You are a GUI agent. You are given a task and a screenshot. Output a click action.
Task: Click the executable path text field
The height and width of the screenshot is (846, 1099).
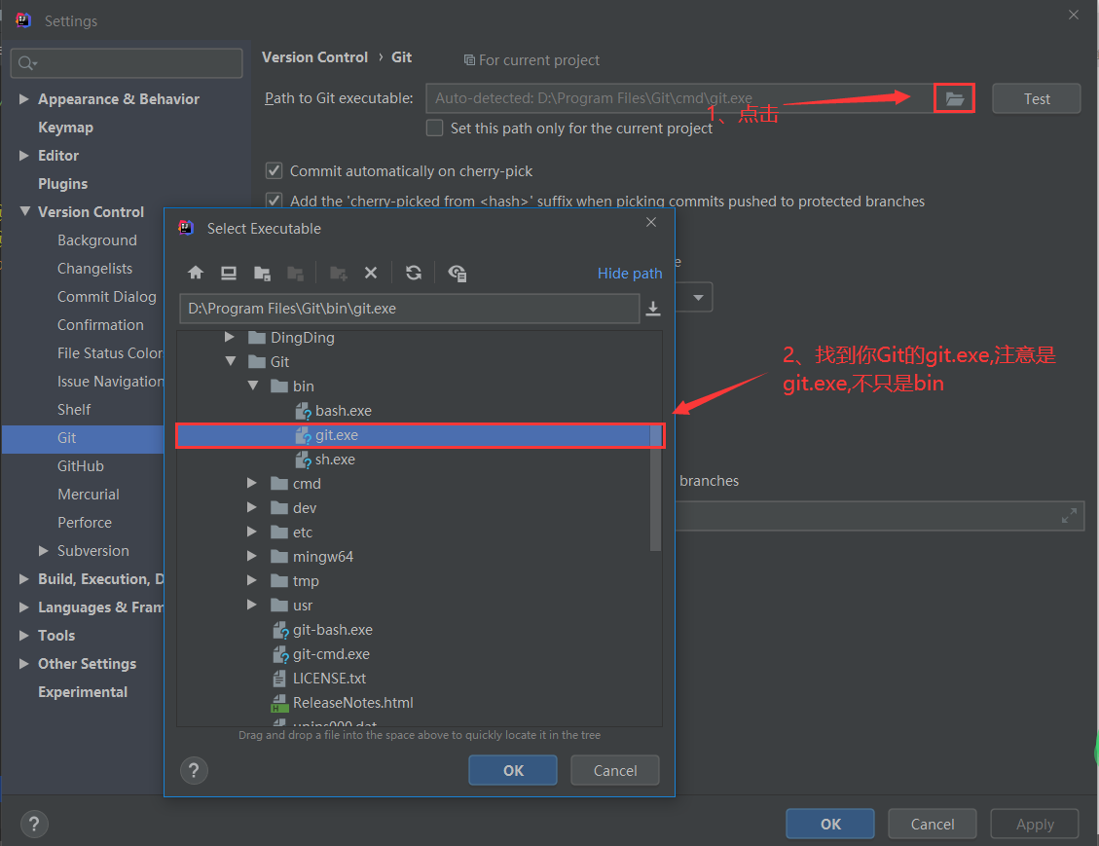[409, 309]
